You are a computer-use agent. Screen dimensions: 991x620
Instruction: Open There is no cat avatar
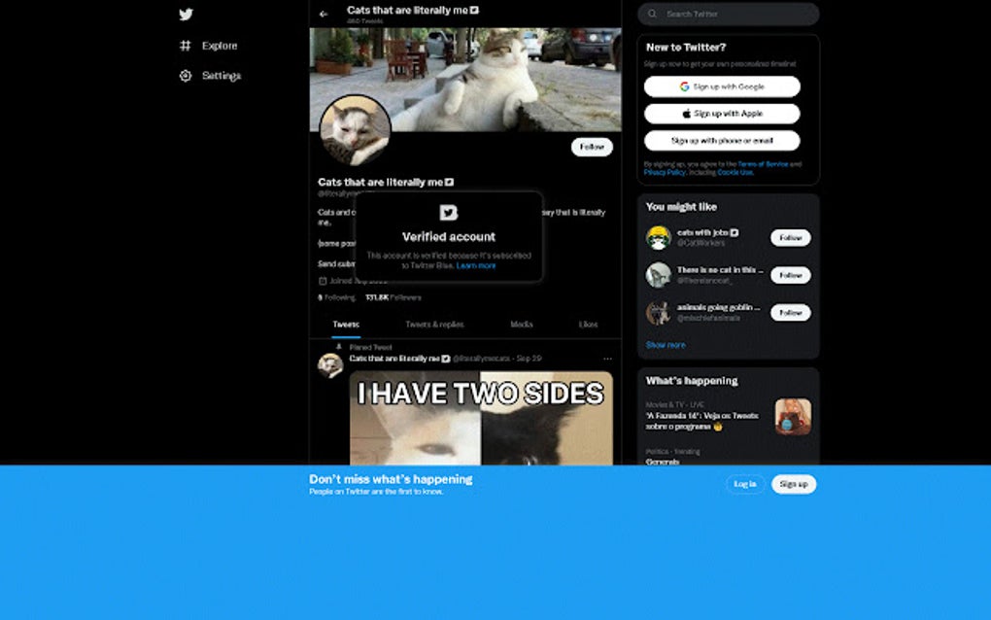[x=658, y=275]
